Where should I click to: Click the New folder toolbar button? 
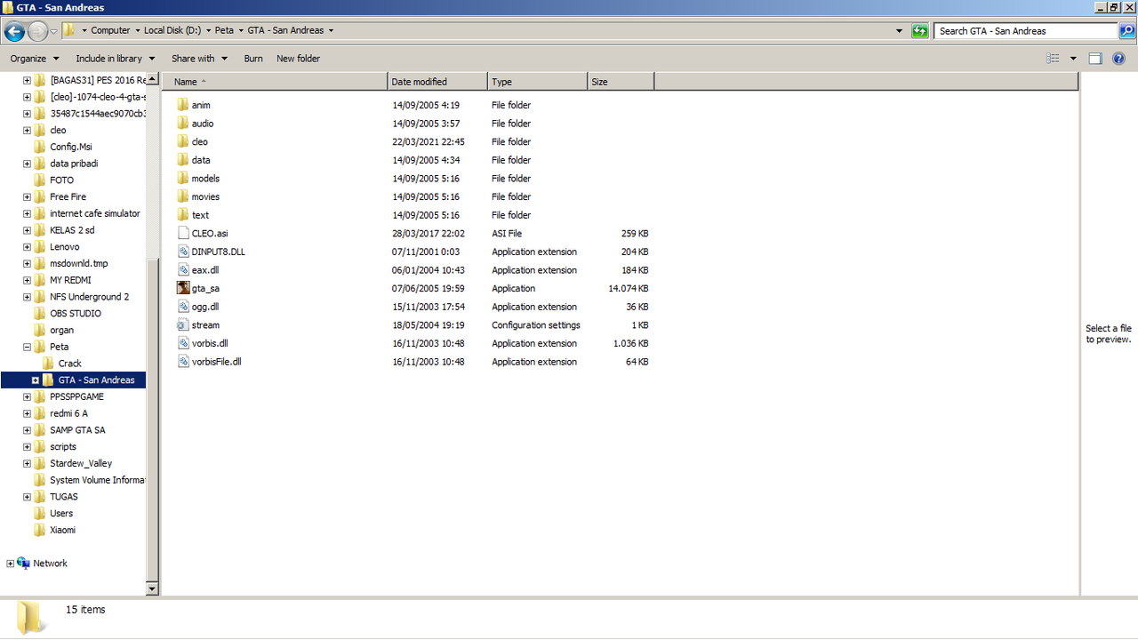click(298, 59)
